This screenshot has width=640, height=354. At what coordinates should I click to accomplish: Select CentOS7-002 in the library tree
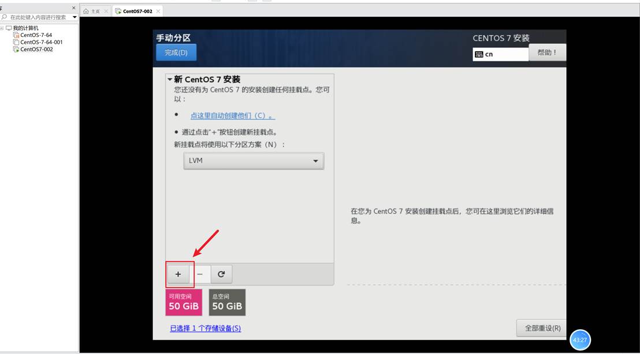click(36, 50)
